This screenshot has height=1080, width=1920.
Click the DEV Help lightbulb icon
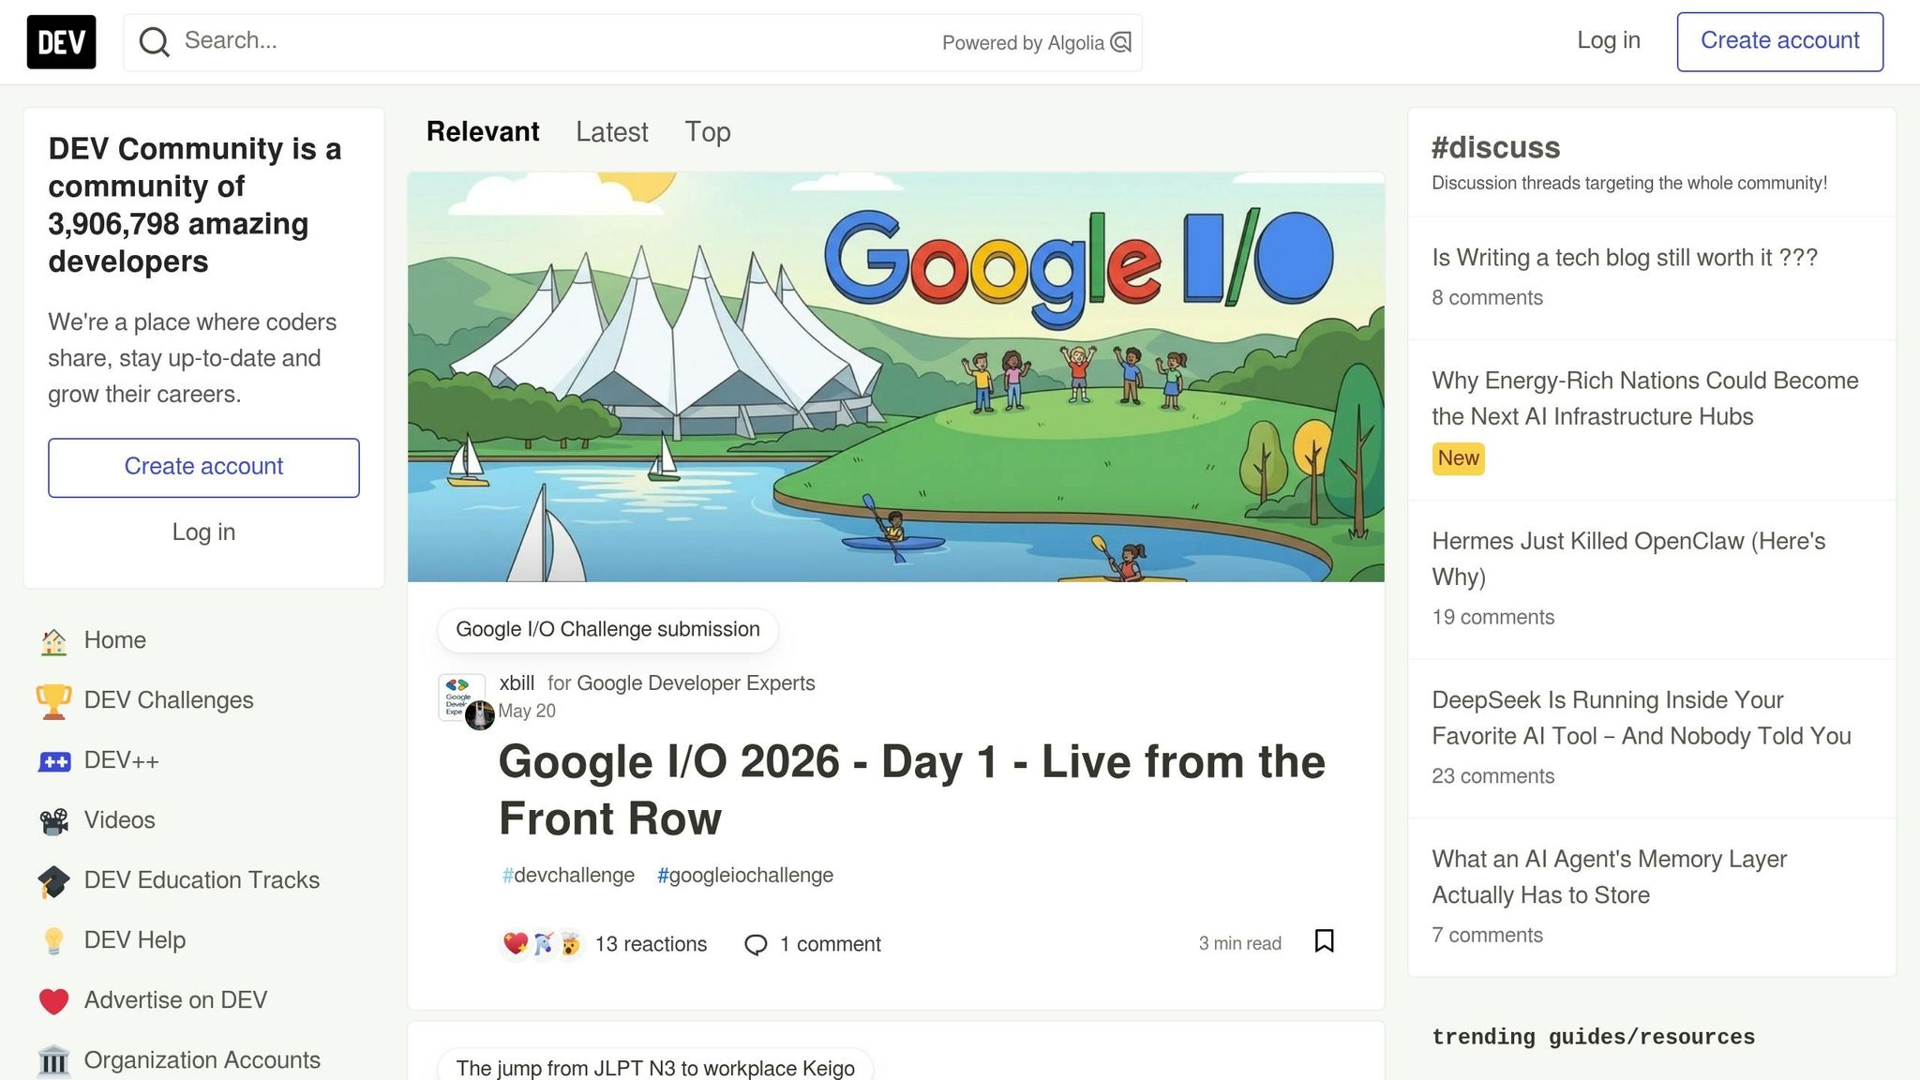(x=53, y=941)
